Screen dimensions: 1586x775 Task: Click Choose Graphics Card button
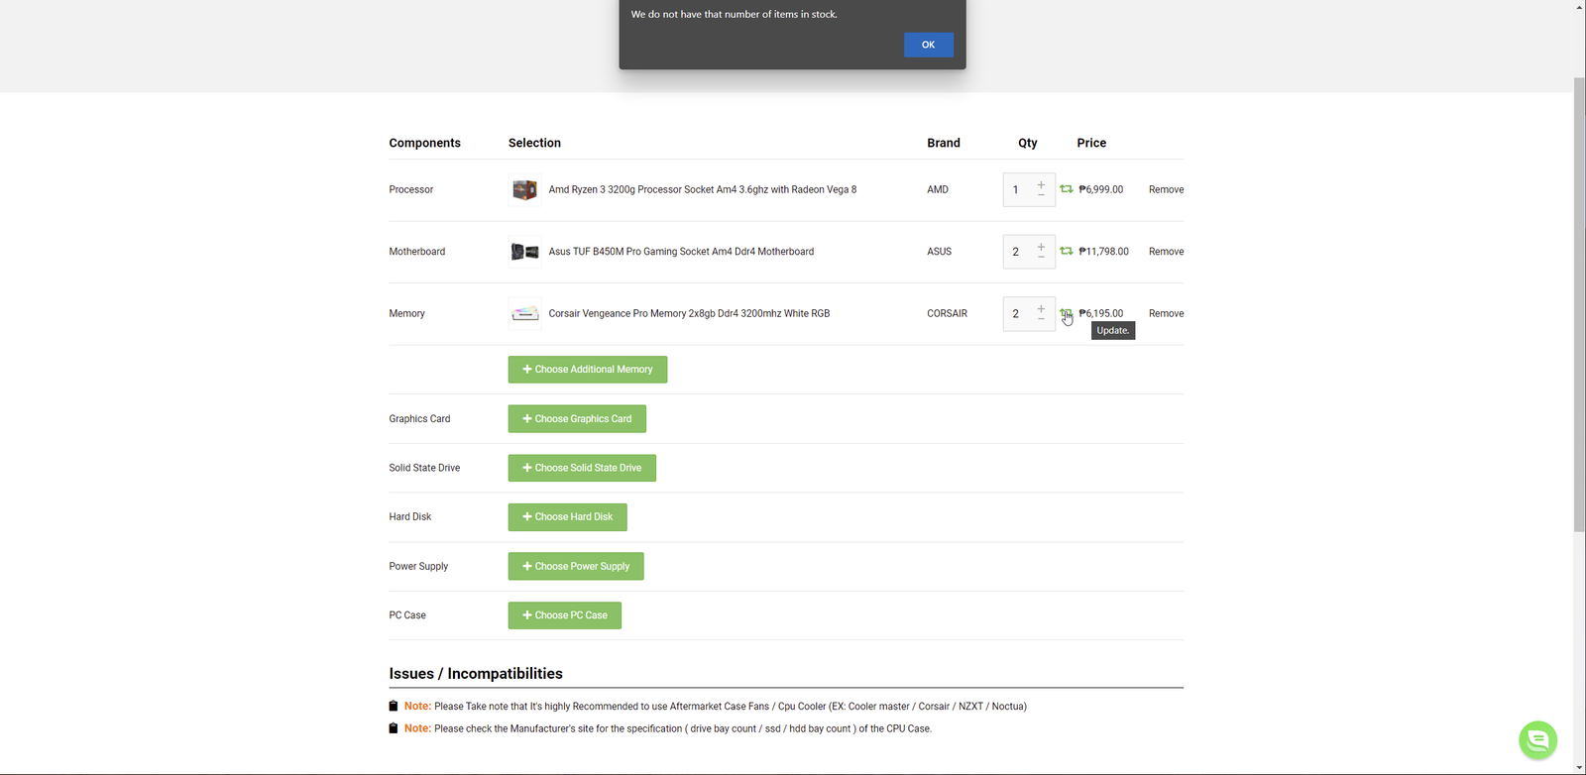[577, 418]
